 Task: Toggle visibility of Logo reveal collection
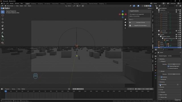coord(178,31)
